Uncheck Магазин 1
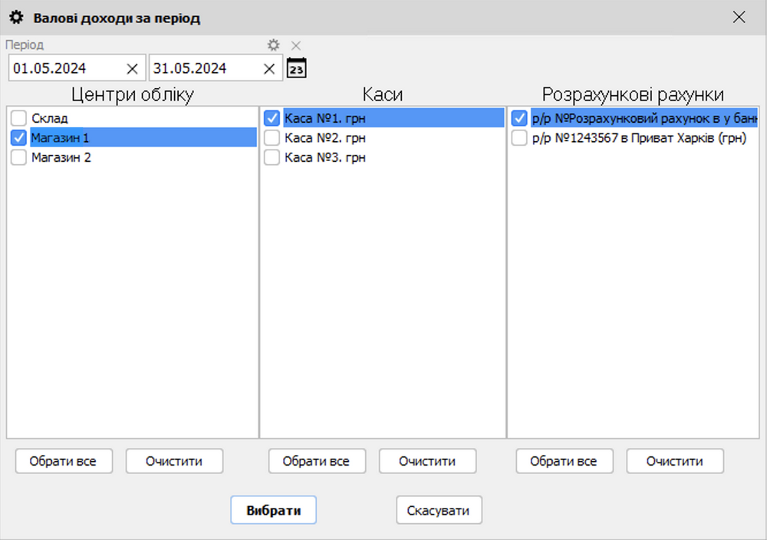The image size is (767, 540). point(18,138)
